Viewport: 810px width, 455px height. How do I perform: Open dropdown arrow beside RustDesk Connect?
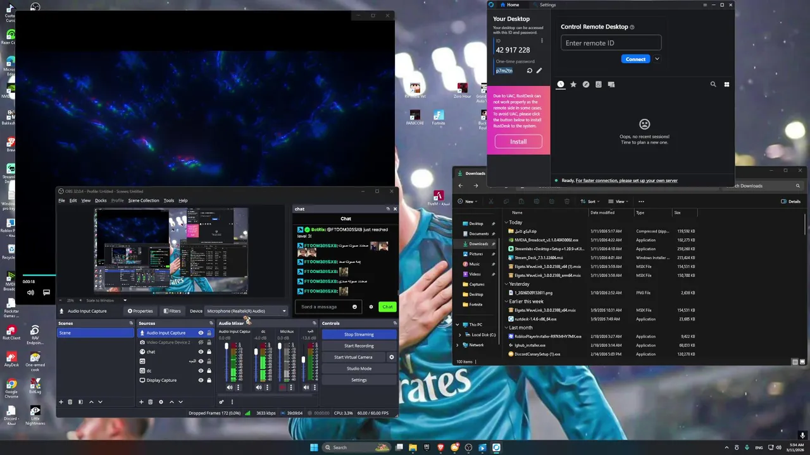[657, 59]
